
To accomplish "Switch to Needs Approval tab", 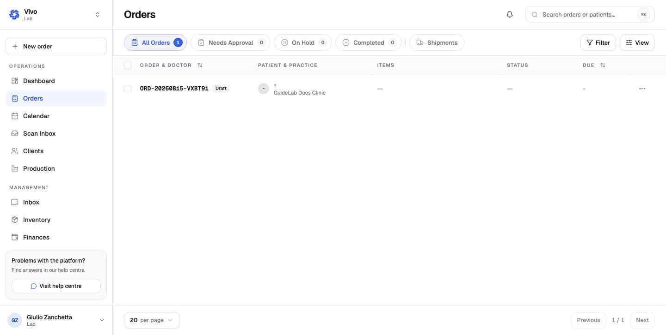I will coord(230,42).
